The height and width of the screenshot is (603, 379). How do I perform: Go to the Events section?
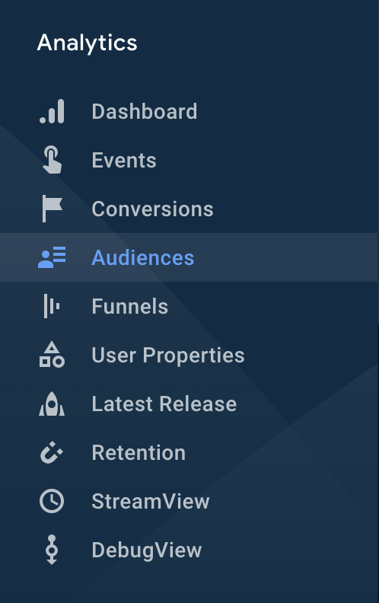click(x=124, y=160)
